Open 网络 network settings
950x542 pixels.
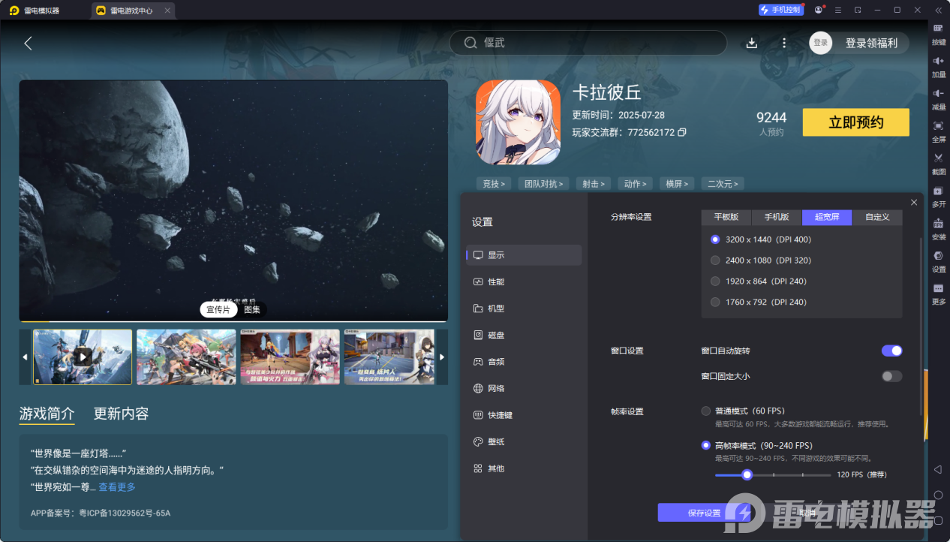pos(524,388)
